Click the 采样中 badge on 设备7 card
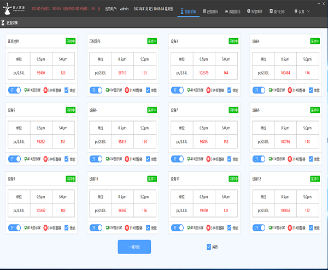The image size is (328, 270). click(233, 110)
